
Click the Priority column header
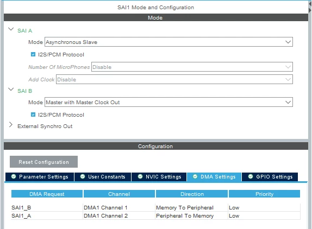pyautogui.click(x=265, y=194)
